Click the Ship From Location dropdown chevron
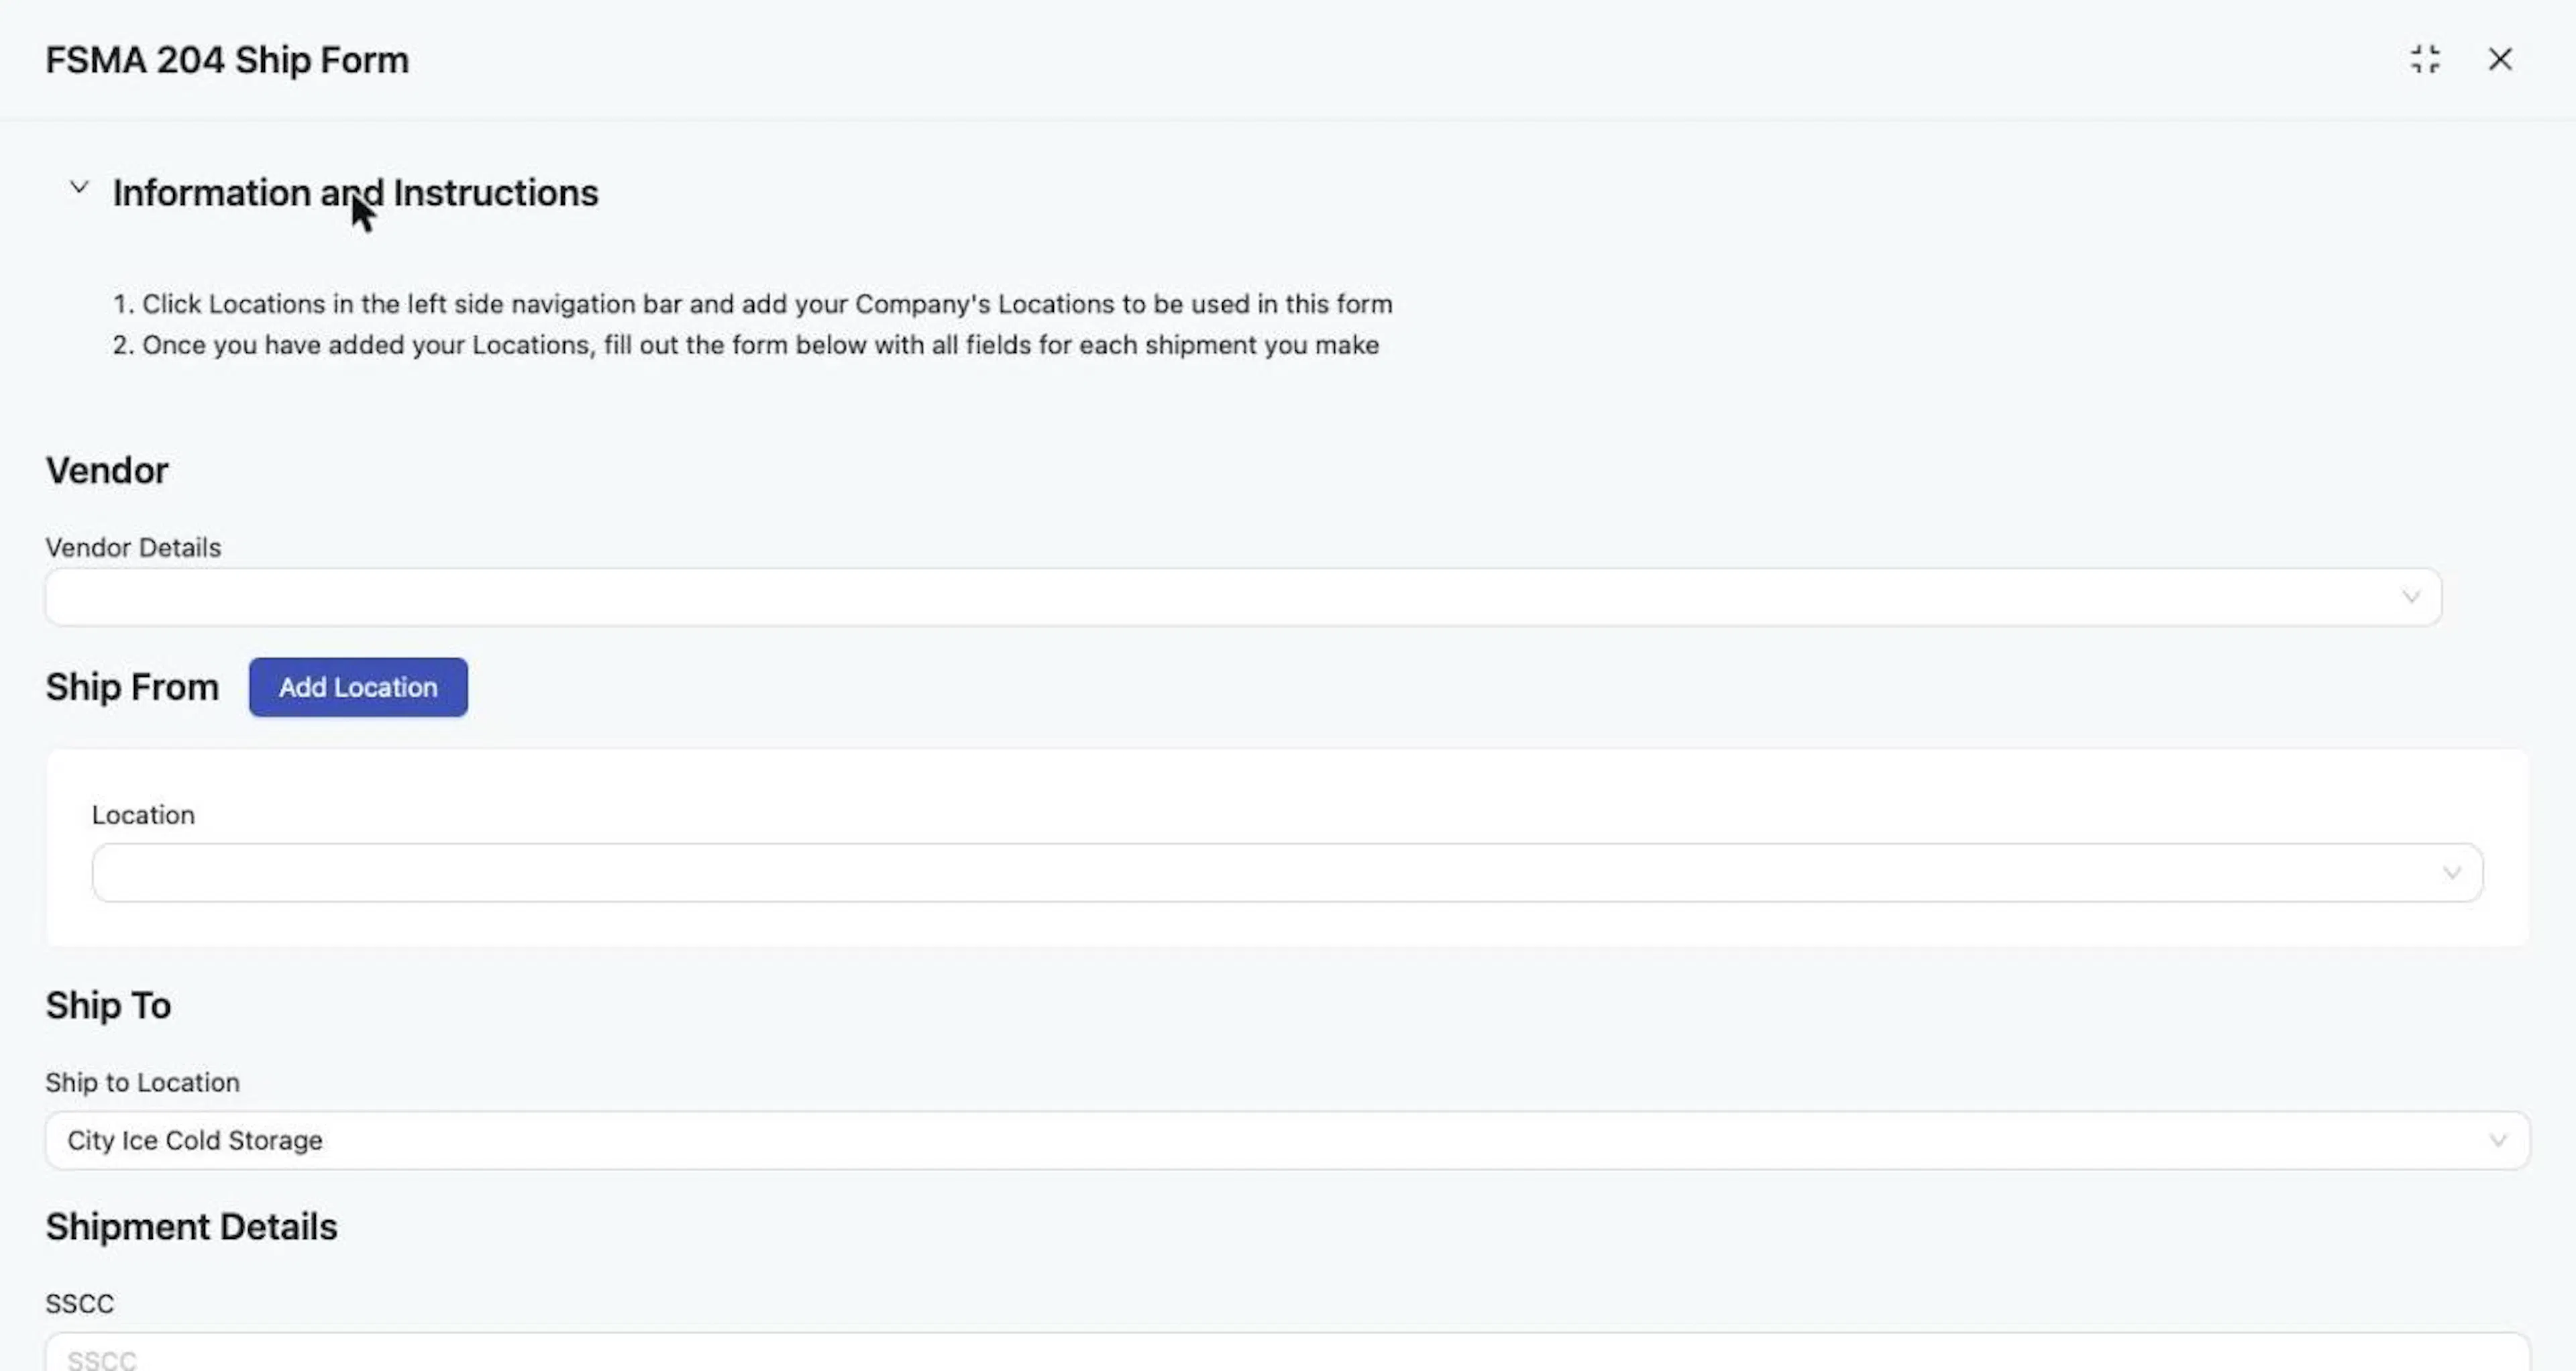This screenshot has width=2576, height=1371. coord(2452,874)
